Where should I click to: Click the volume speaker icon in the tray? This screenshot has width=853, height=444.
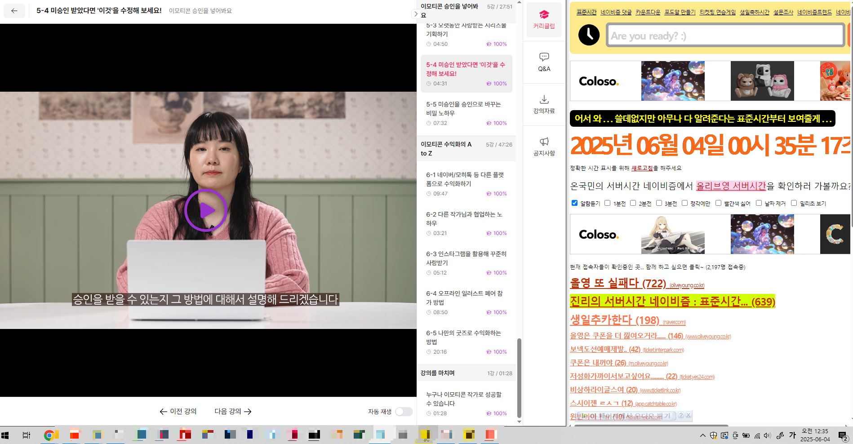coord(767,435)
